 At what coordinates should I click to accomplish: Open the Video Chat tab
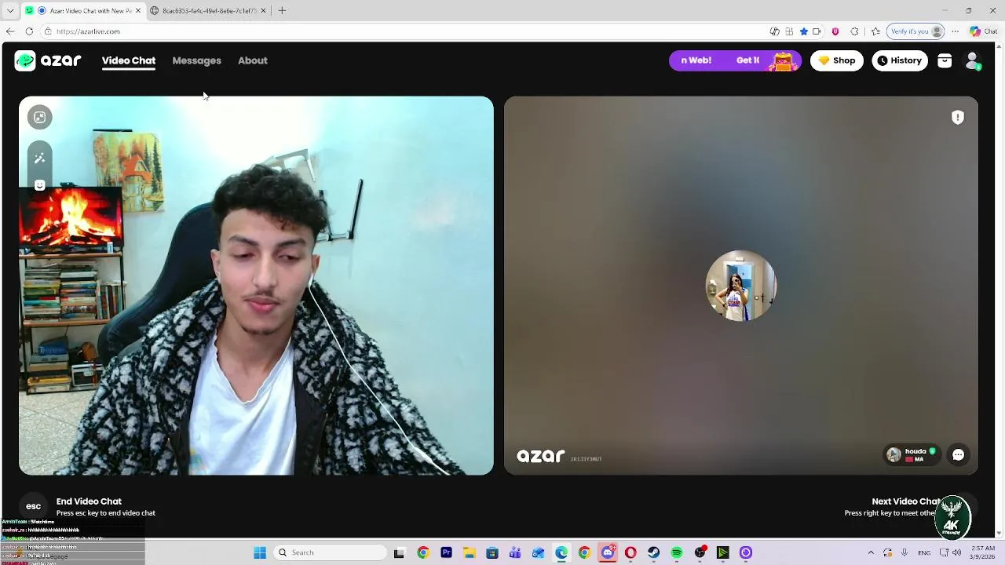point(129,60)
